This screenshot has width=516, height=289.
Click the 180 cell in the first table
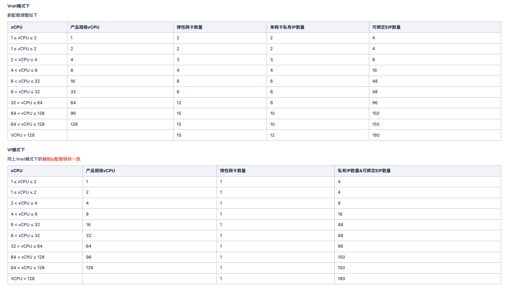click(435, 135)
